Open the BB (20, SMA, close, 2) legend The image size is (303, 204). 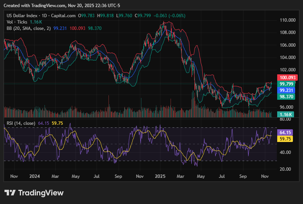[29, 28]
